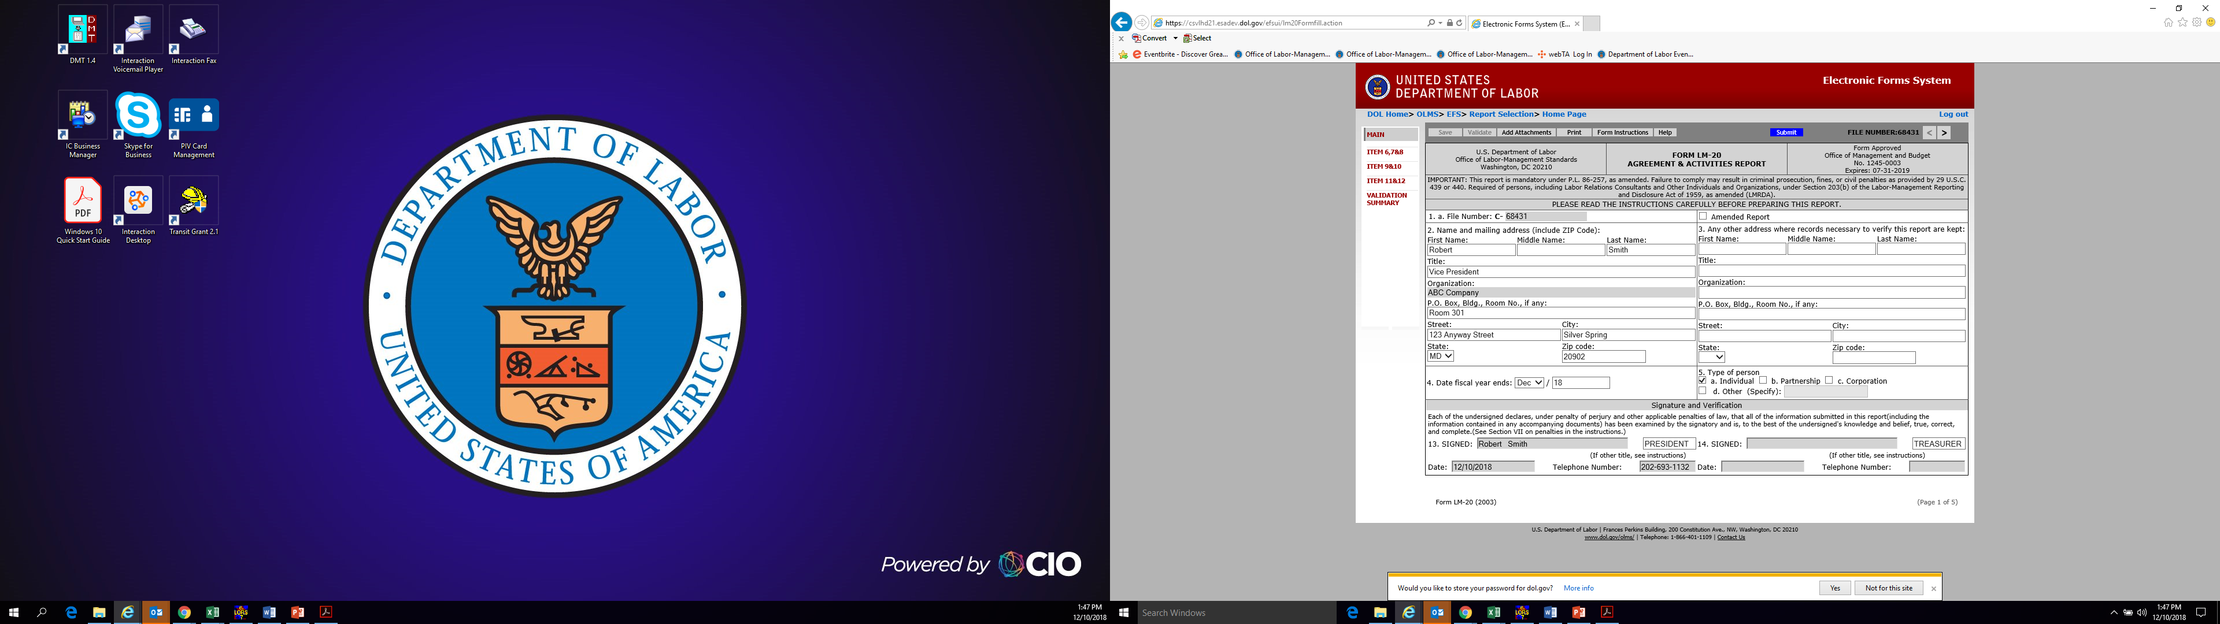The image size is (2220, 624).
Task: Open Interaction Fax desktop icon
Action: click(194, 30)
